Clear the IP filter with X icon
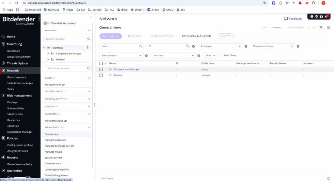This screenshot has height=181, width=334. click(x=193, y=46)
